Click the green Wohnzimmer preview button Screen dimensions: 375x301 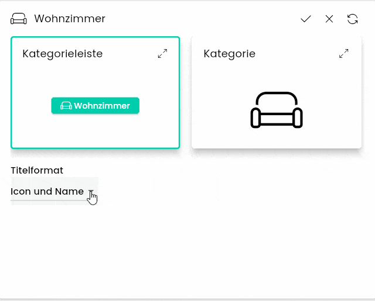click(95, 106)
